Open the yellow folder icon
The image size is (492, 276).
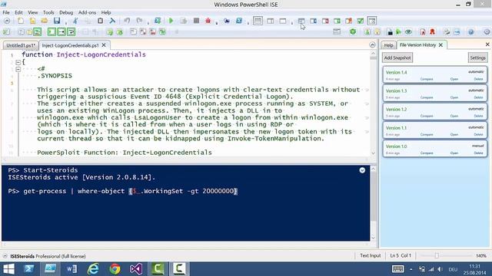(x=45, y=21)
